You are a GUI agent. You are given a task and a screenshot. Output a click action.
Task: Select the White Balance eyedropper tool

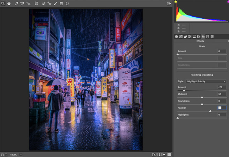[16, 4]
